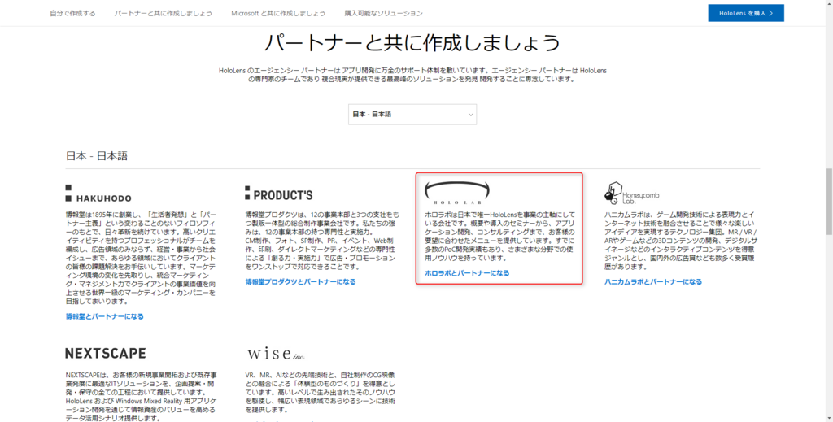Open the ハニカムラボとパートナーになる link

[653, 282]
